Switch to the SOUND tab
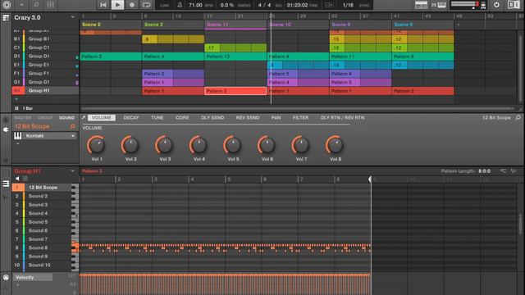Viewport: 525px width, 295px height. click(x=67, y=118)
